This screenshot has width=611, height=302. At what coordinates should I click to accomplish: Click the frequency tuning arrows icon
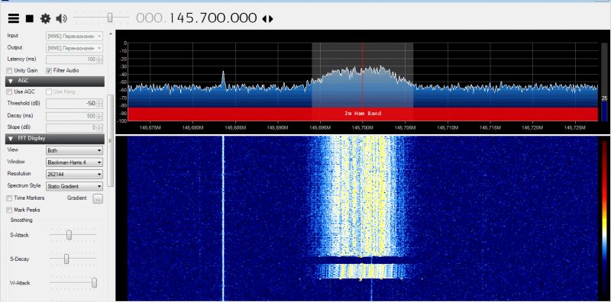click(x=268, y=18)
